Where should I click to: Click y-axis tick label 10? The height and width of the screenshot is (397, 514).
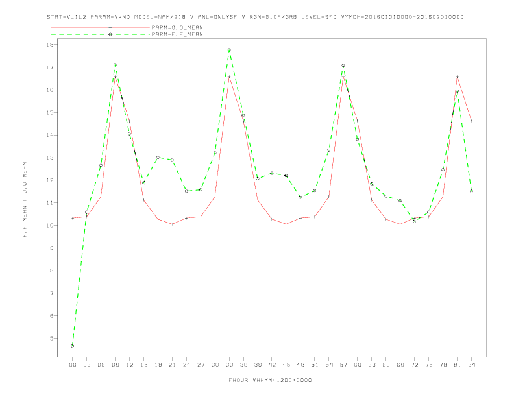tap(51, 225)
